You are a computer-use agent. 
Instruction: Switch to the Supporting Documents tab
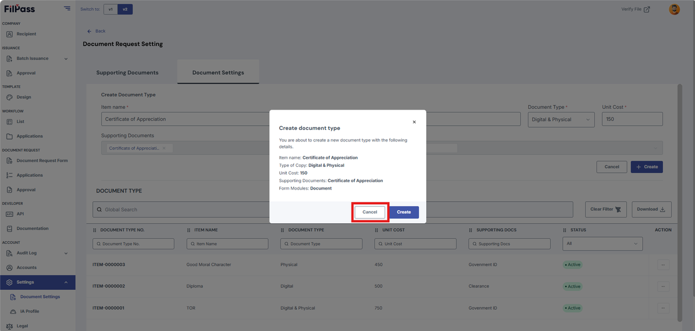pyautogui.click(x=127, y=73)
